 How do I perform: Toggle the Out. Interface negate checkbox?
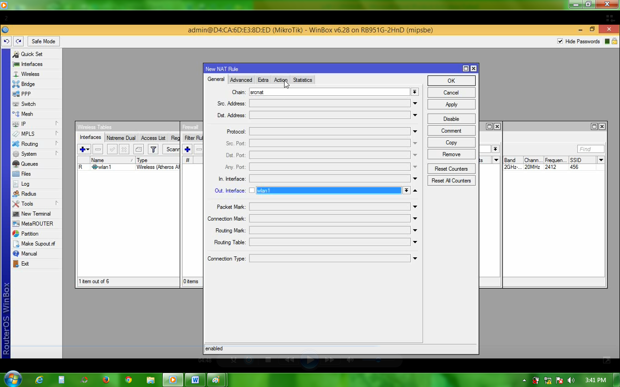tap(252, 191)
